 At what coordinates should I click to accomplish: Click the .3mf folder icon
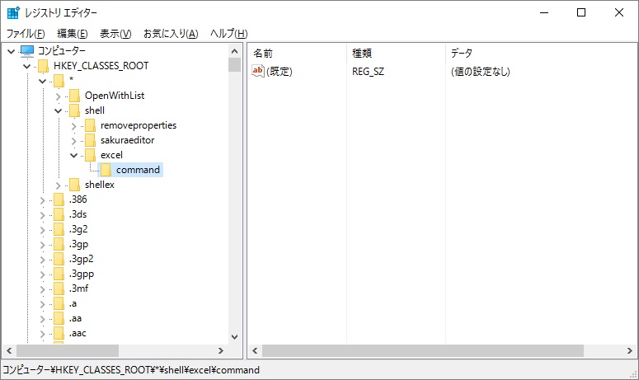(x=59, y=289)
